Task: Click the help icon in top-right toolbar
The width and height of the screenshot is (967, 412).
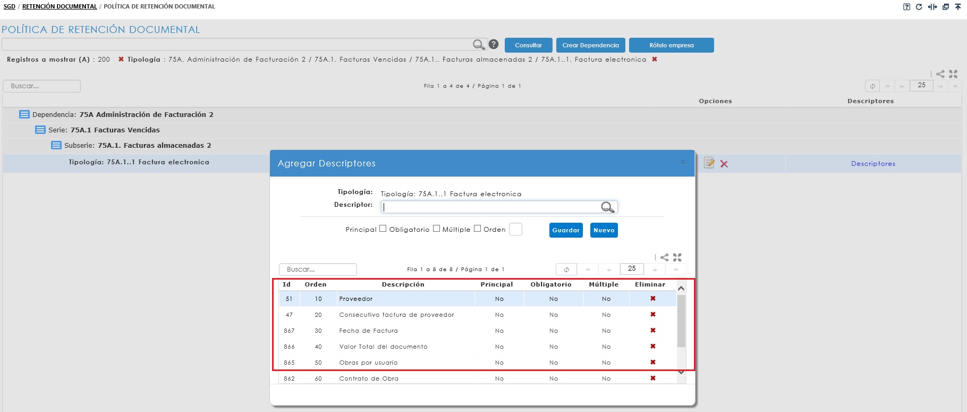Action: click(906, 7)
